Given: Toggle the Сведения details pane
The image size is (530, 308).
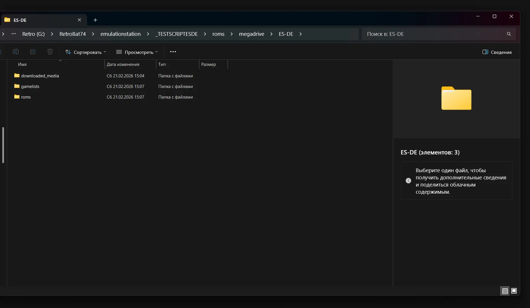Looking at the screenshot, I should pos(497,52).
